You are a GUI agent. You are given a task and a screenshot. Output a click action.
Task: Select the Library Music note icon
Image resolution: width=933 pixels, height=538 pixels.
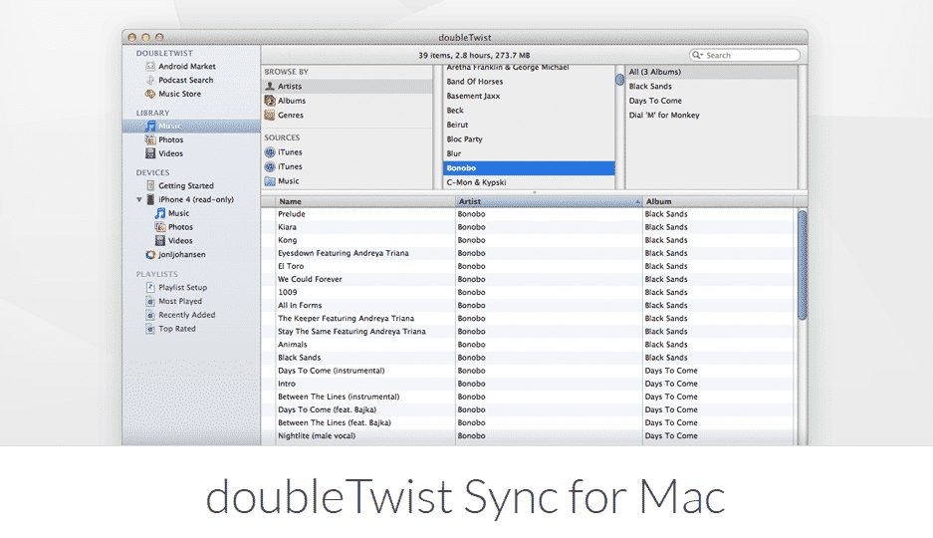pos(150,127)
